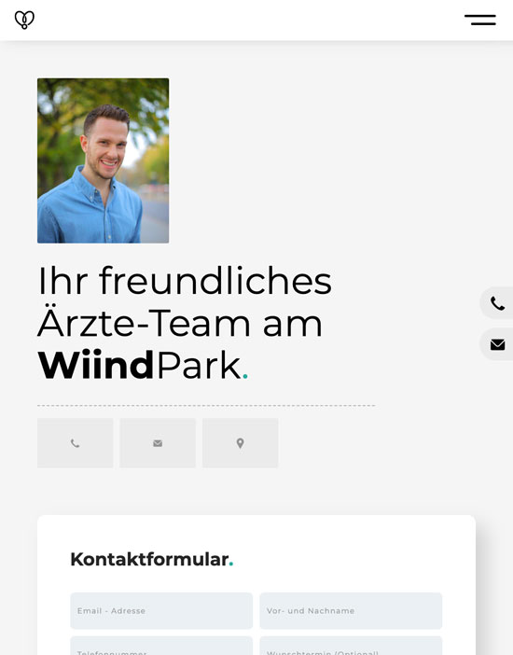
Task: Click the 'Ärzte-Team am' headline line
Action: click(x=180, y=322)
